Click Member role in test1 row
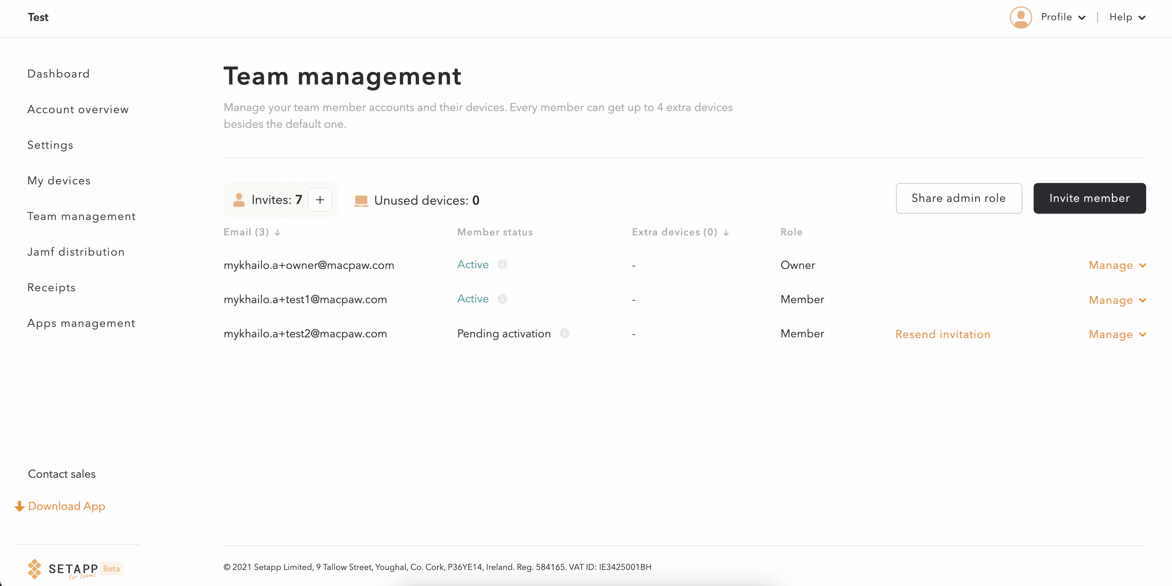The height and width of the screenshot is (586, 1172). pyautogui.click(x=803, y=300)
